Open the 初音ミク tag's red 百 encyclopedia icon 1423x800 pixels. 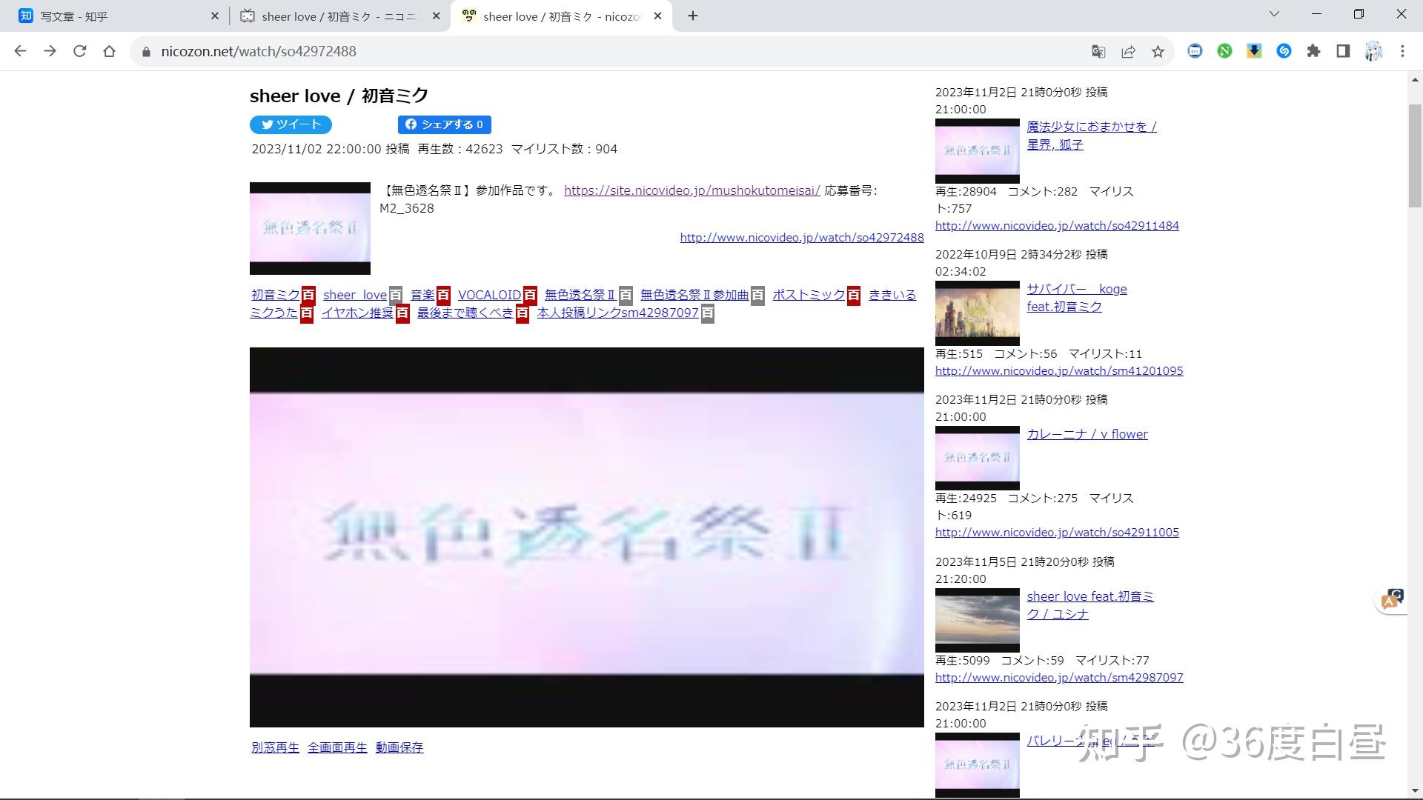point(309,295)
